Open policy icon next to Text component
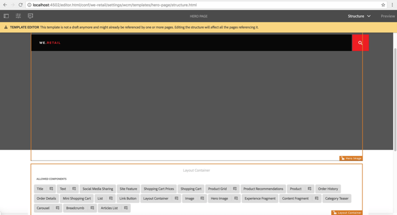 coord(74,189)
